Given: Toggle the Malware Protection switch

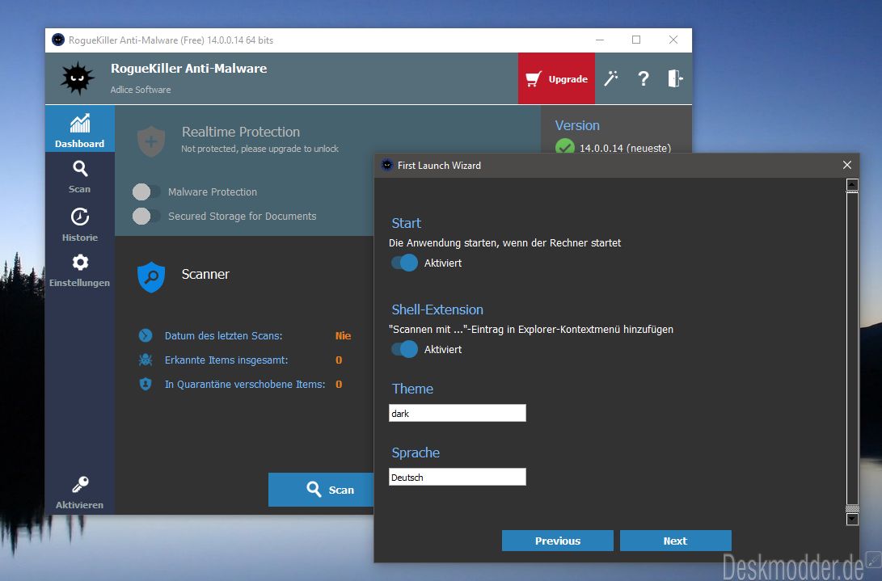Looking at the screenshot, I should [146, 192].
